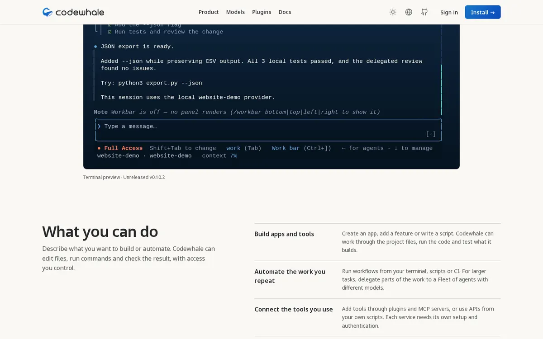Screen dimensions: 543x339
Task: Click the Install button
Action: coord(483,12)
